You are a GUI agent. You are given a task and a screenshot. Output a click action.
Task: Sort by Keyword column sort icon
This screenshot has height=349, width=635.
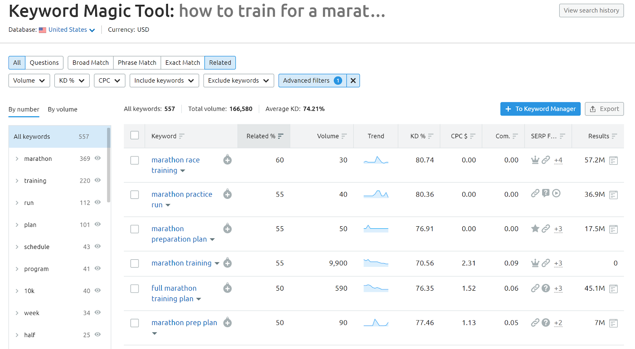(x=182, y=136)
